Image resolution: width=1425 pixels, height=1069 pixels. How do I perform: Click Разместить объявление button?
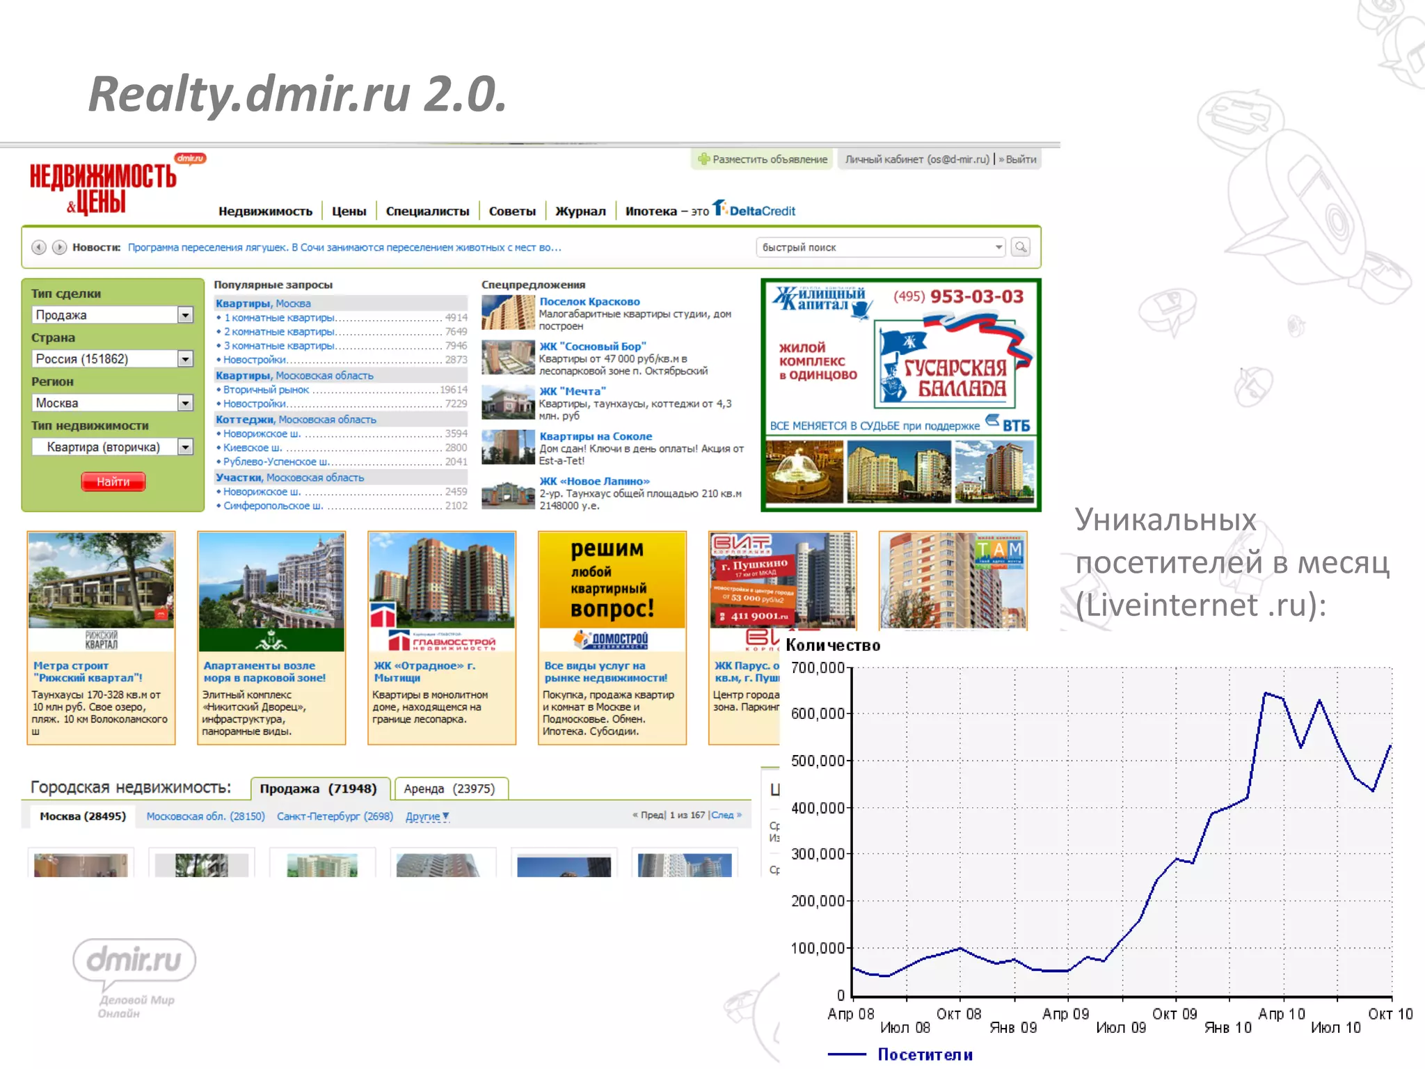(763, 159)
